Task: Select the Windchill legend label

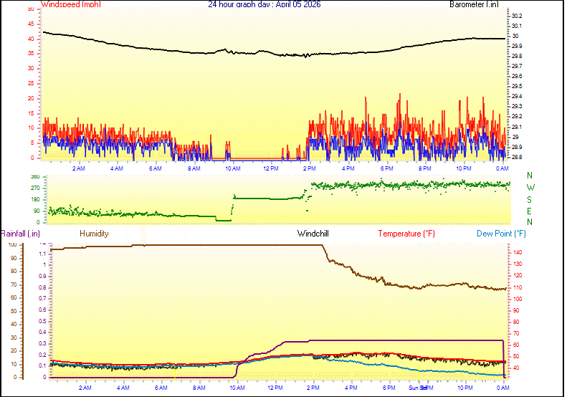Action: 314,234
